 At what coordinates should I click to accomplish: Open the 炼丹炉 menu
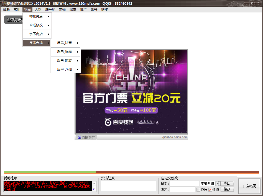click(x=50, y=10)
